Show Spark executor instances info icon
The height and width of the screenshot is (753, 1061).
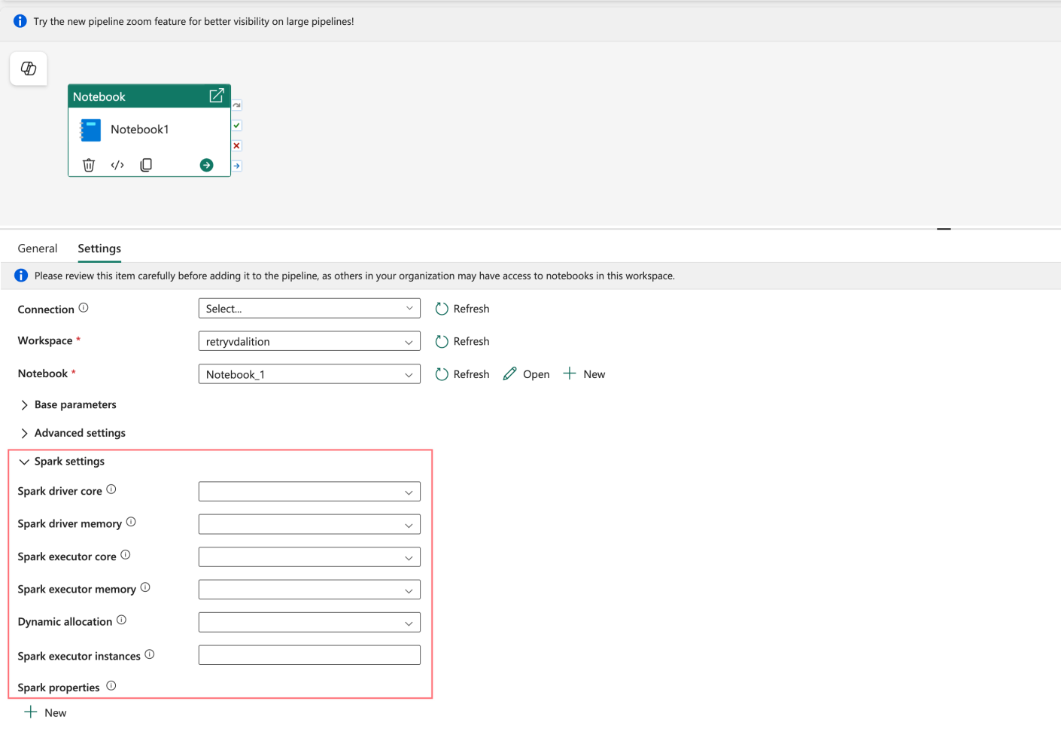click(150, 654)
